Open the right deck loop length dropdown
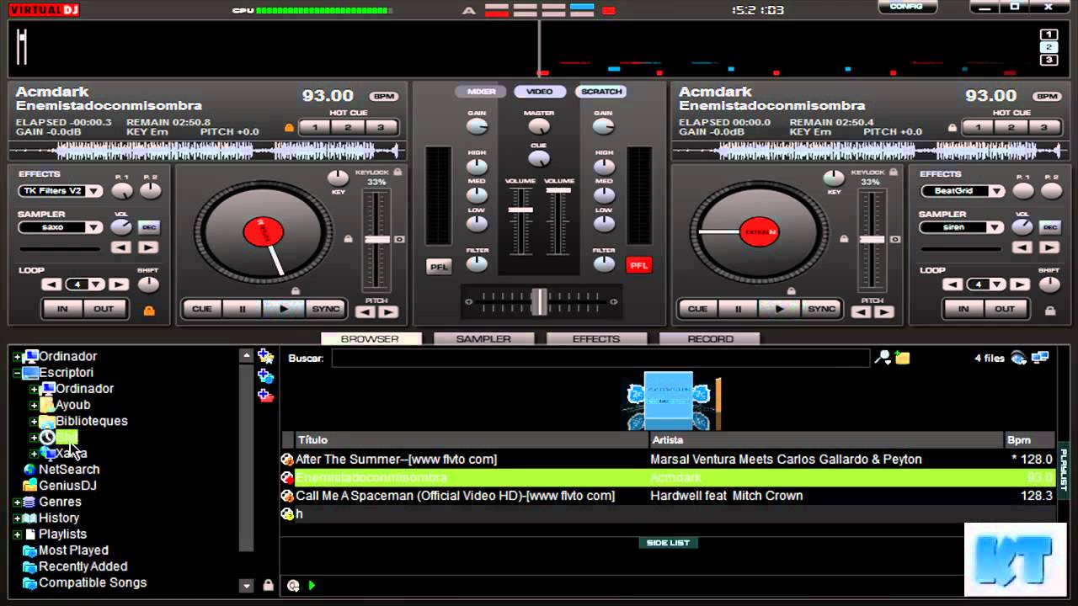This screenshot has height=606, width=1078. click(x=998, y=284)
